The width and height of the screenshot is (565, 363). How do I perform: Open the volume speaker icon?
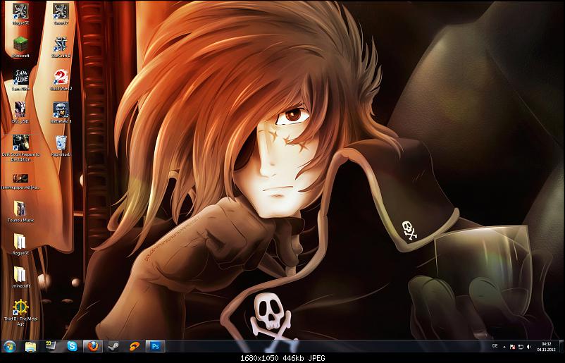[x=529, y=347]
